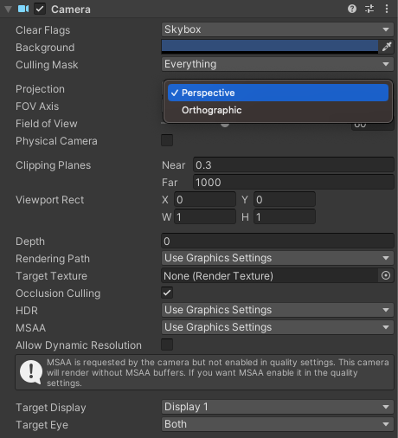Click the blue Background color swatch
The height and width of the screenshot is (438, 398).
coord(270,47)
